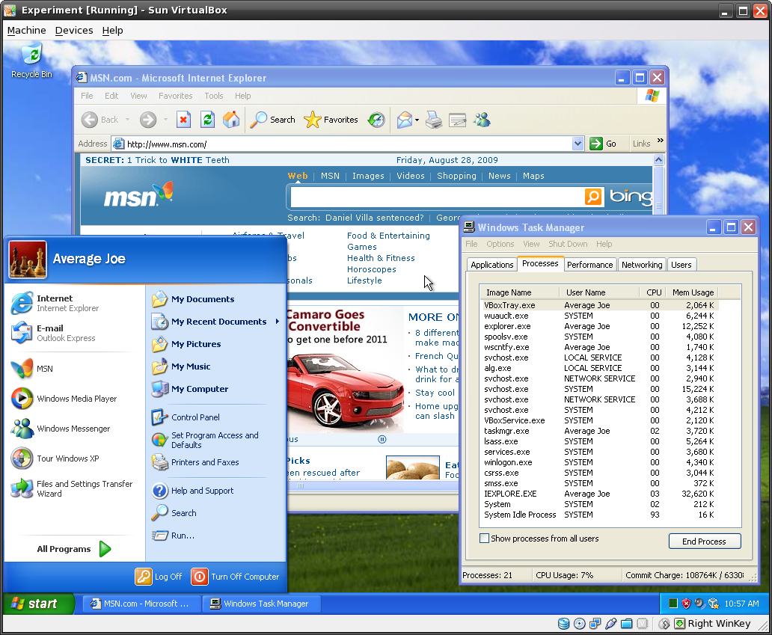This screenshot has height=635, width=772.
Task: Click the Stop icon in IE toolbar
Action: click(183, 120)
